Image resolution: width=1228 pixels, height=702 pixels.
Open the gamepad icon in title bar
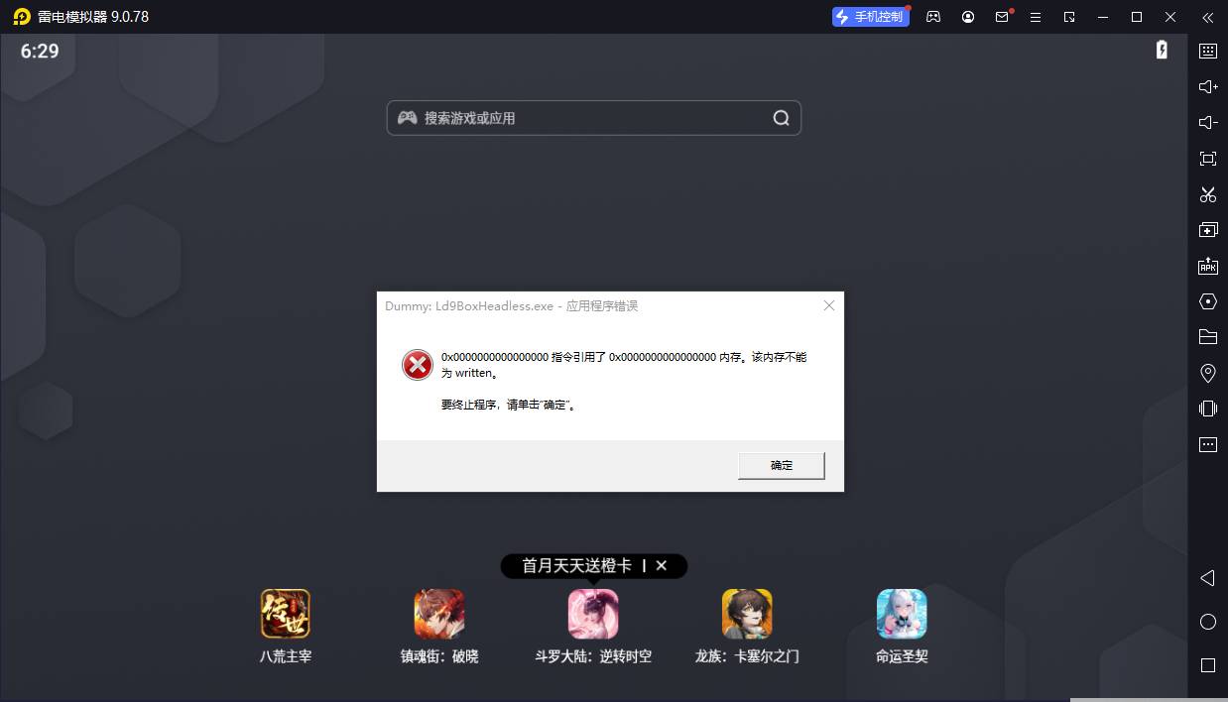pyautogui.click(x=933, y=17)
